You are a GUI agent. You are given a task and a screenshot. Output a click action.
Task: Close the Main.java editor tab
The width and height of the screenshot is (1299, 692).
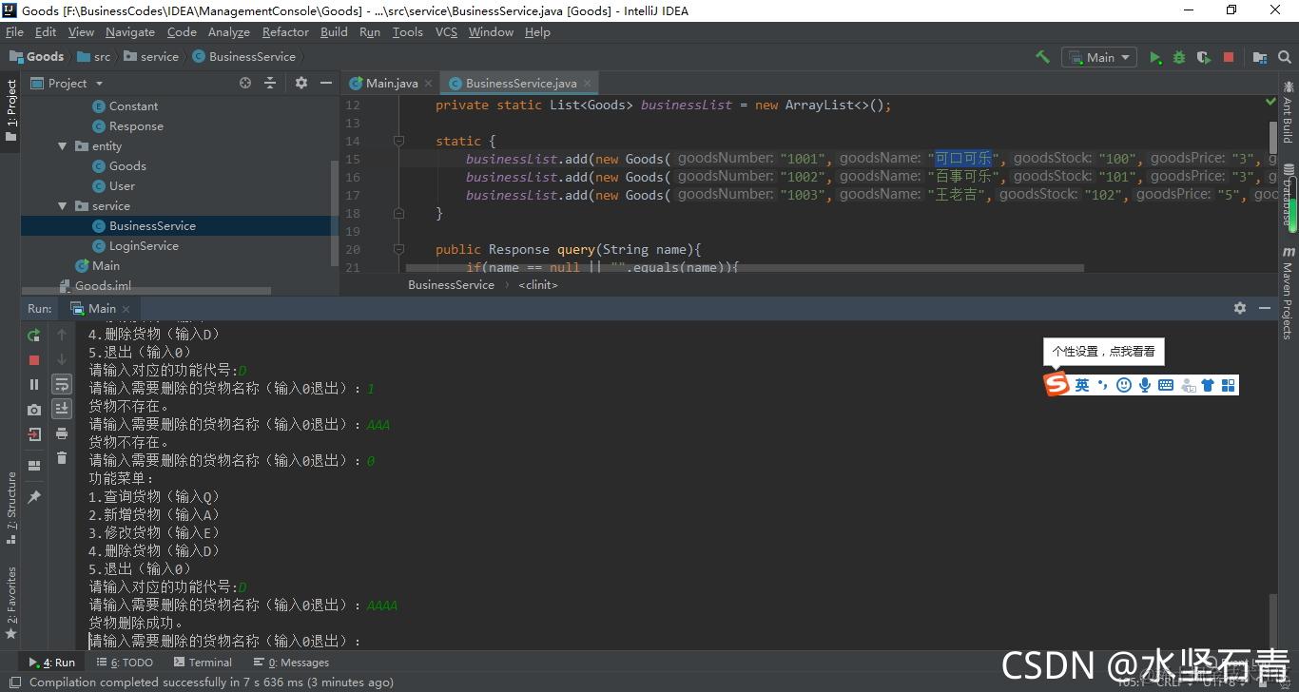[428, 84]
